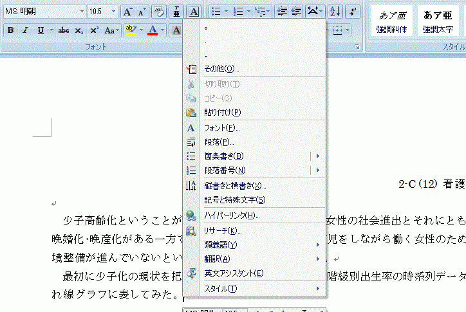Screen dimensions: 466x312
Task: Apply subscript formatting
Action: (79, 30)
